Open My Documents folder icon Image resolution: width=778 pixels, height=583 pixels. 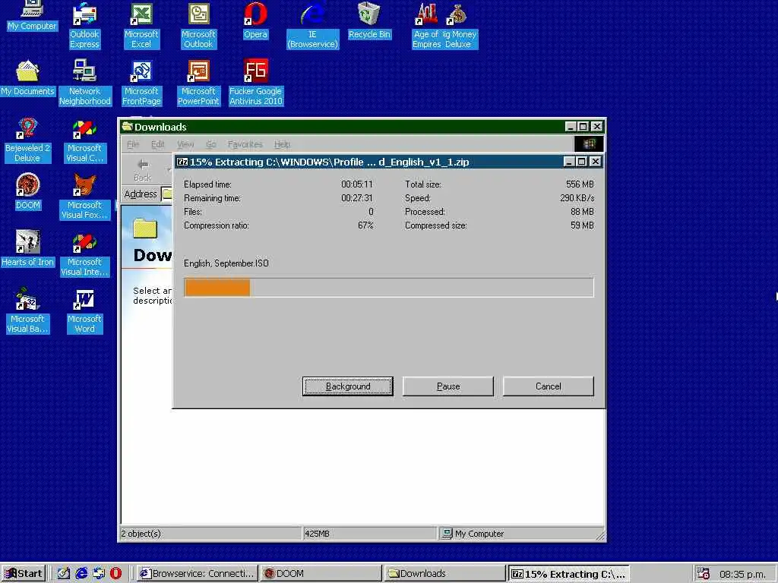pyautogui.click(x=28, y=78)
